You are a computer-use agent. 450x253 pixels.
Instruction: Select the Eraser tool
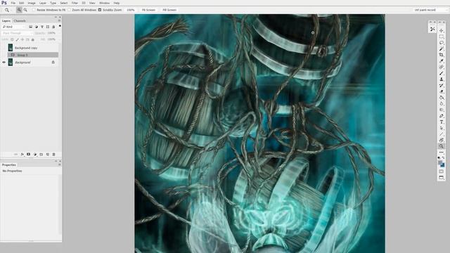click(x=441, y=91)
